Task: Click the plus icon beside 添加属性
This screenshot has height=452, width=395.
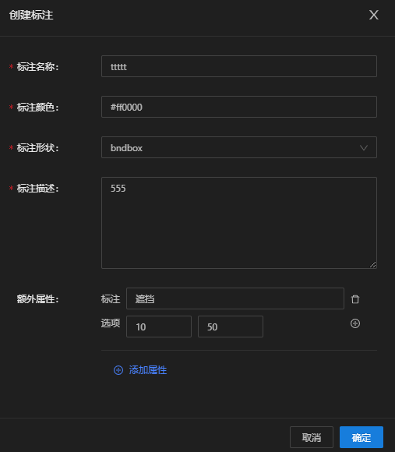Action: tap(118, 370)
